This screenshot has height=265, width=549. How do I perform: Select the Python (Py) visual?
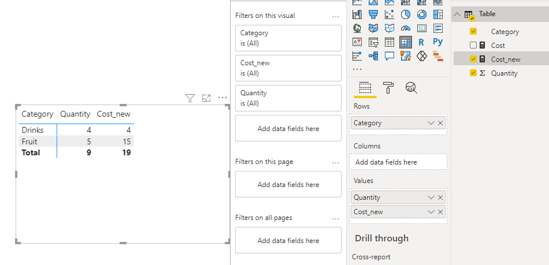pyautogui.click(x=437, y=42)
